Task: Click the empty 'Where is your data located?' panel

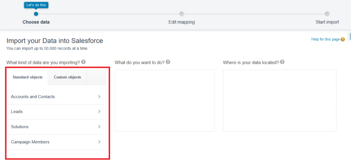Action: [x=280, y=100]
